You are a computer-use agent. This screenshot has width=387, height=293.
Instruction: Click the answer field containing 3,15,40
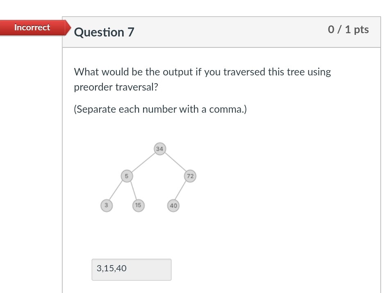coord(132,270)
